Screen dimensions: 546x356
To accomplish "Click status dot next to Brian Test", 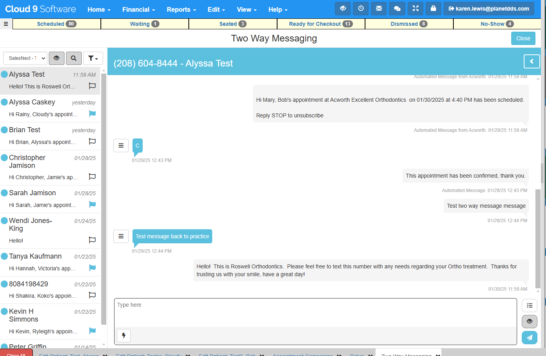I will coord(5,130).
